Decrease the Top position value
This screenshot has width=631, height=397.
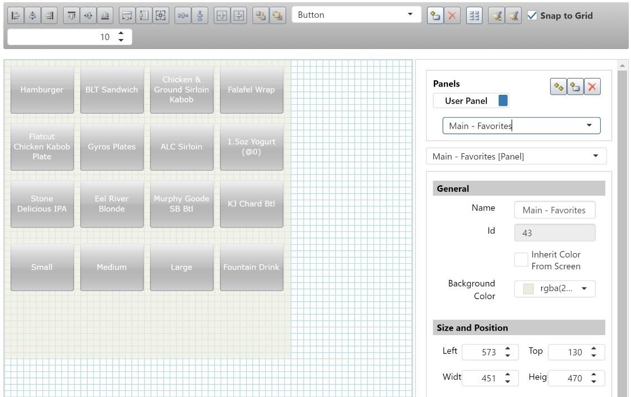click(x=594, y=356)
